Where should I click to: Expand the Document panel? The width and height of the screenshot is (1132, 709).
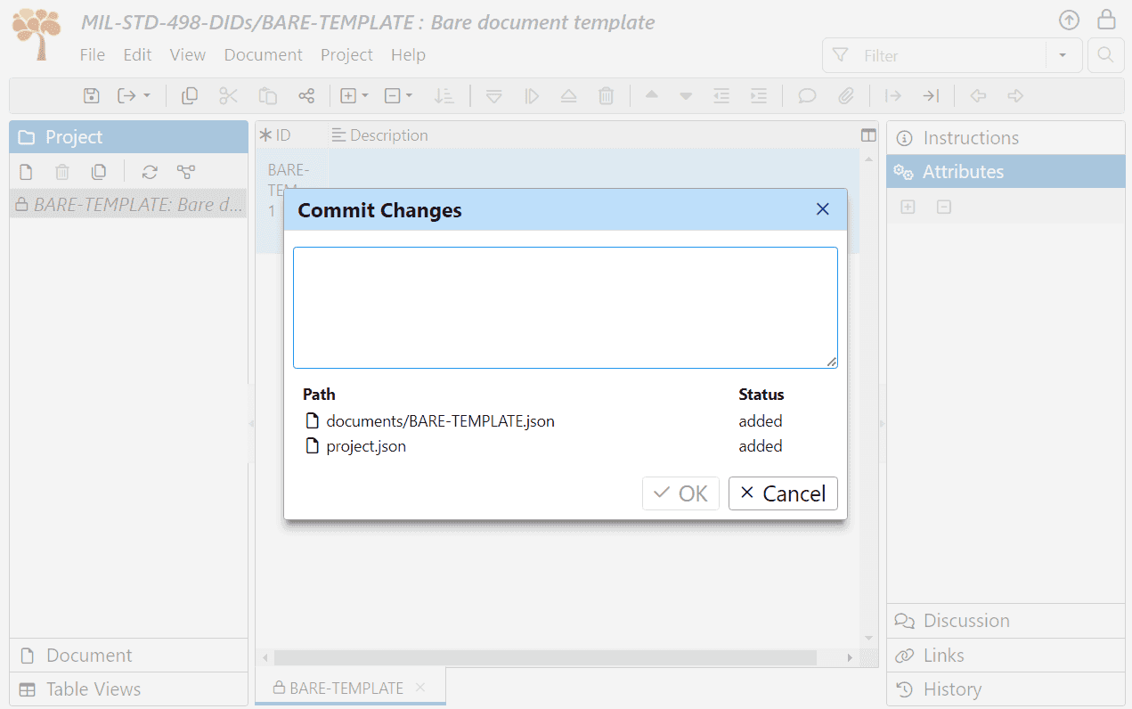pos(129,656)
